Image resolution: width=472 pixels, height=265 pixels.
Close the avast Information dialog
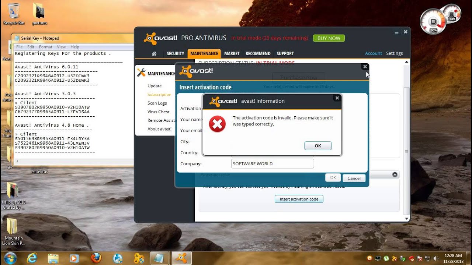(337, 98)
